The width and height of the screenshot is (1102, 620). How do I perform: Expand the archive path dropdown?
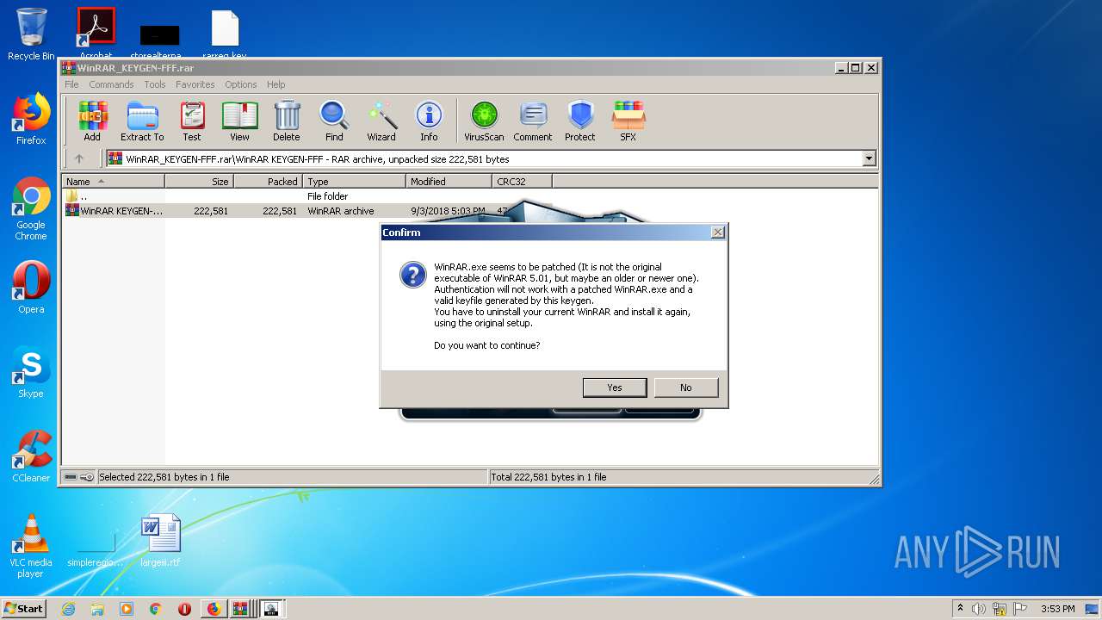(x=869, y=158)
